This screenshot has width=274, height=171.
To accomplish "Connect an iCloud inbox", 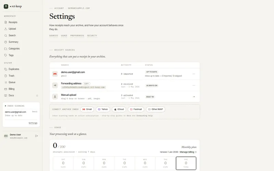I will tap(119, 109).
